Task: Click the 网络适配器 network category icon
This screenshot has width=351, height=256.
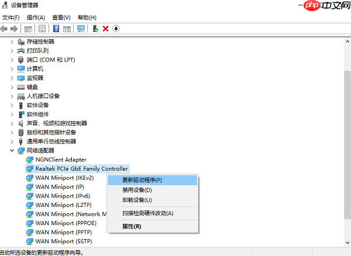Action: coord(21,151)
